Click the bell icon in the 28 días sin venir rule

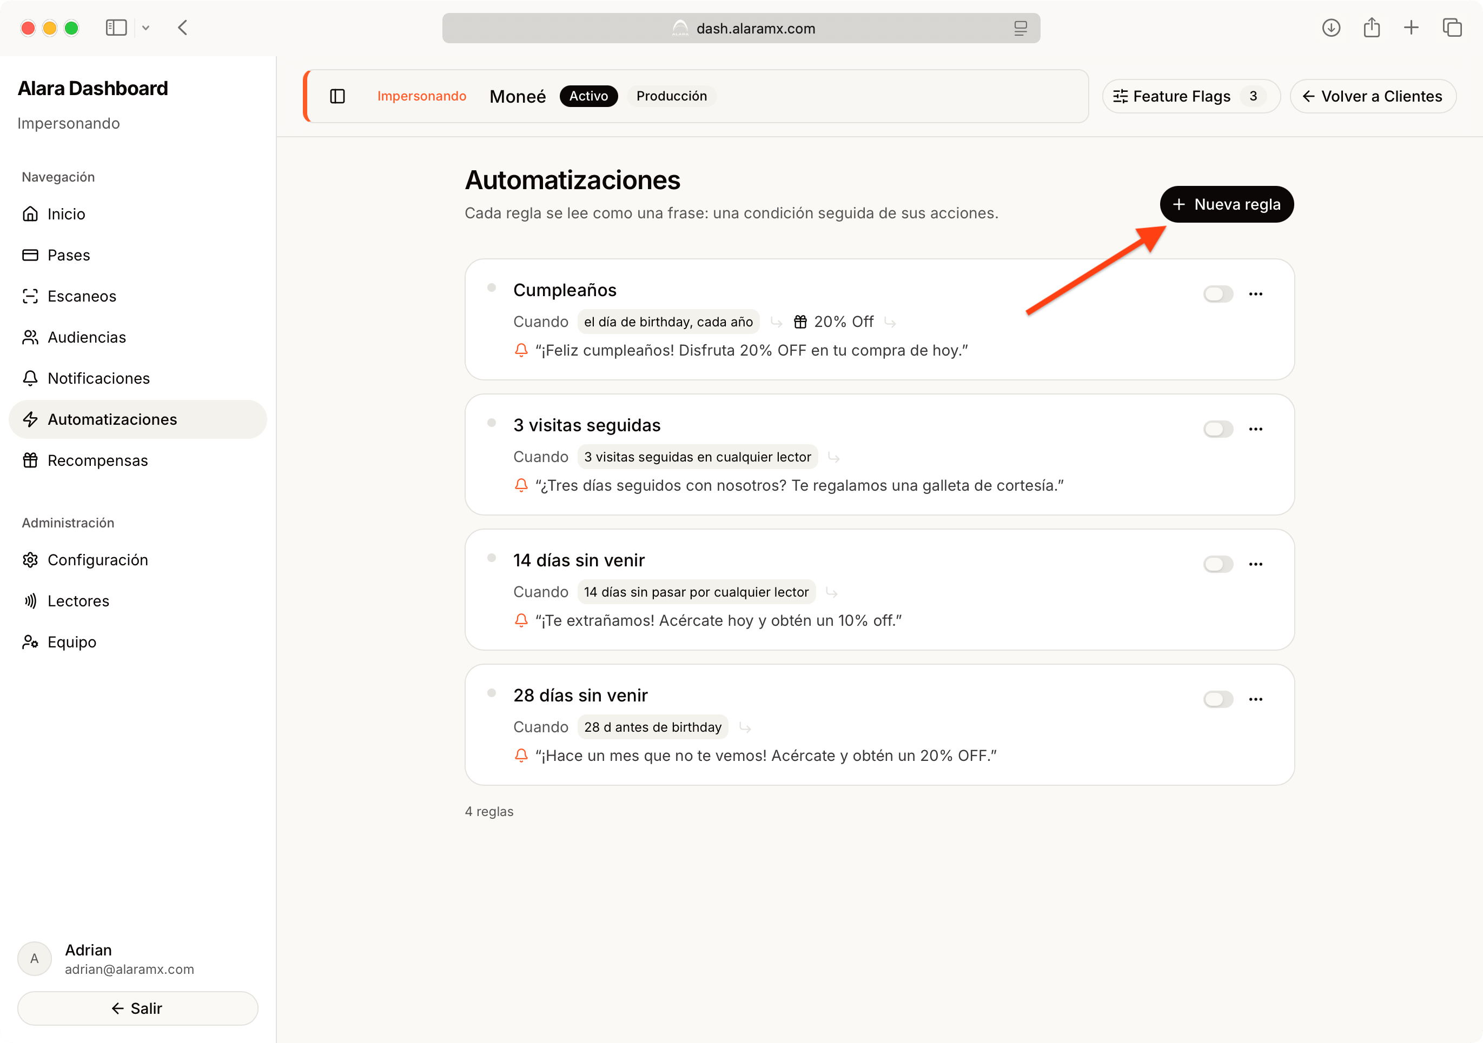(521, 756)
